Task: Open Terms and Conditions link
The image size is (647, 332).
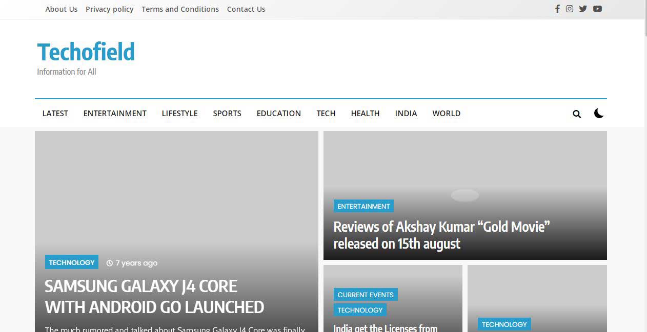Action: click(x=180, y=9)
